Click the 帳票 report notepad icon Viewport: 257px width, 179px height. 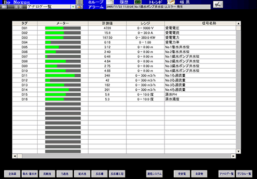click(171, 2)
